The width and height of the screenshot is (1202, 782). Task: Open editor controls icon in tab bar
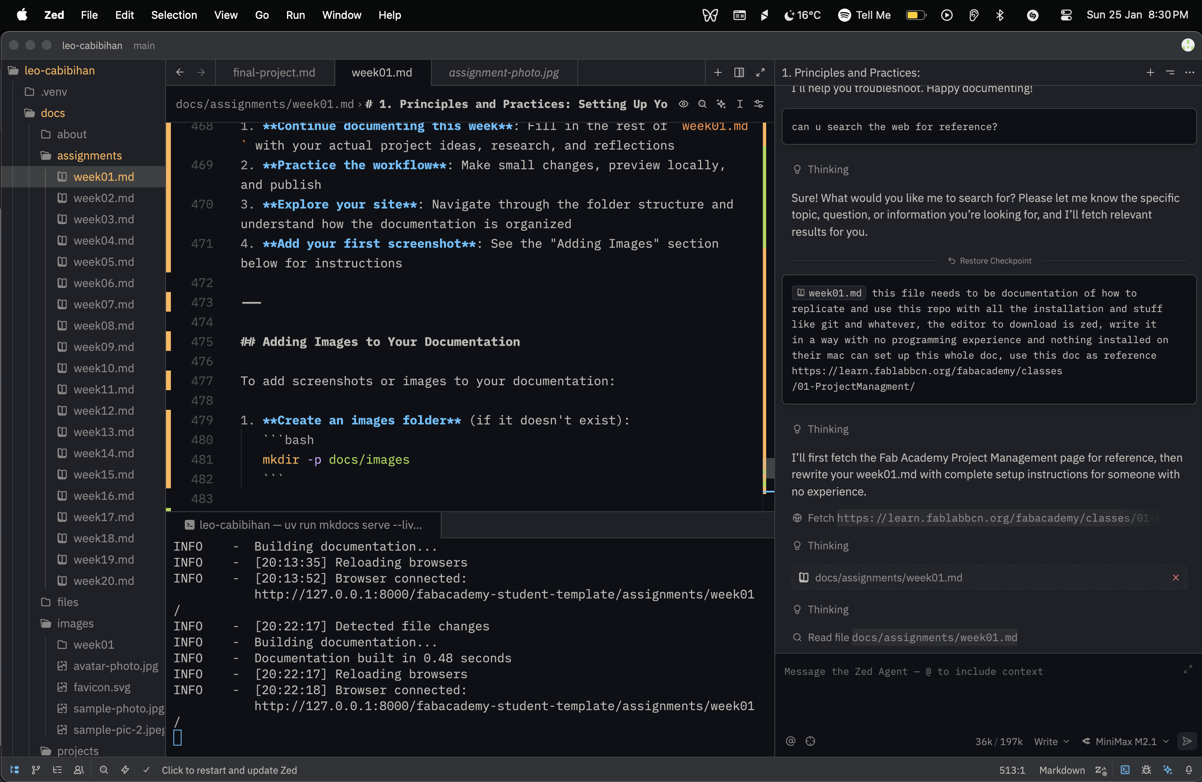point(759,104)
